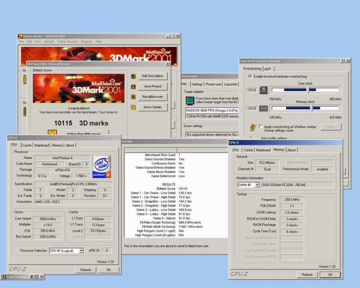This screenshot has height=288, width=360.
Task: Click the ResultBrowser button
Action: pyautogui.click(x=153, y=96)
